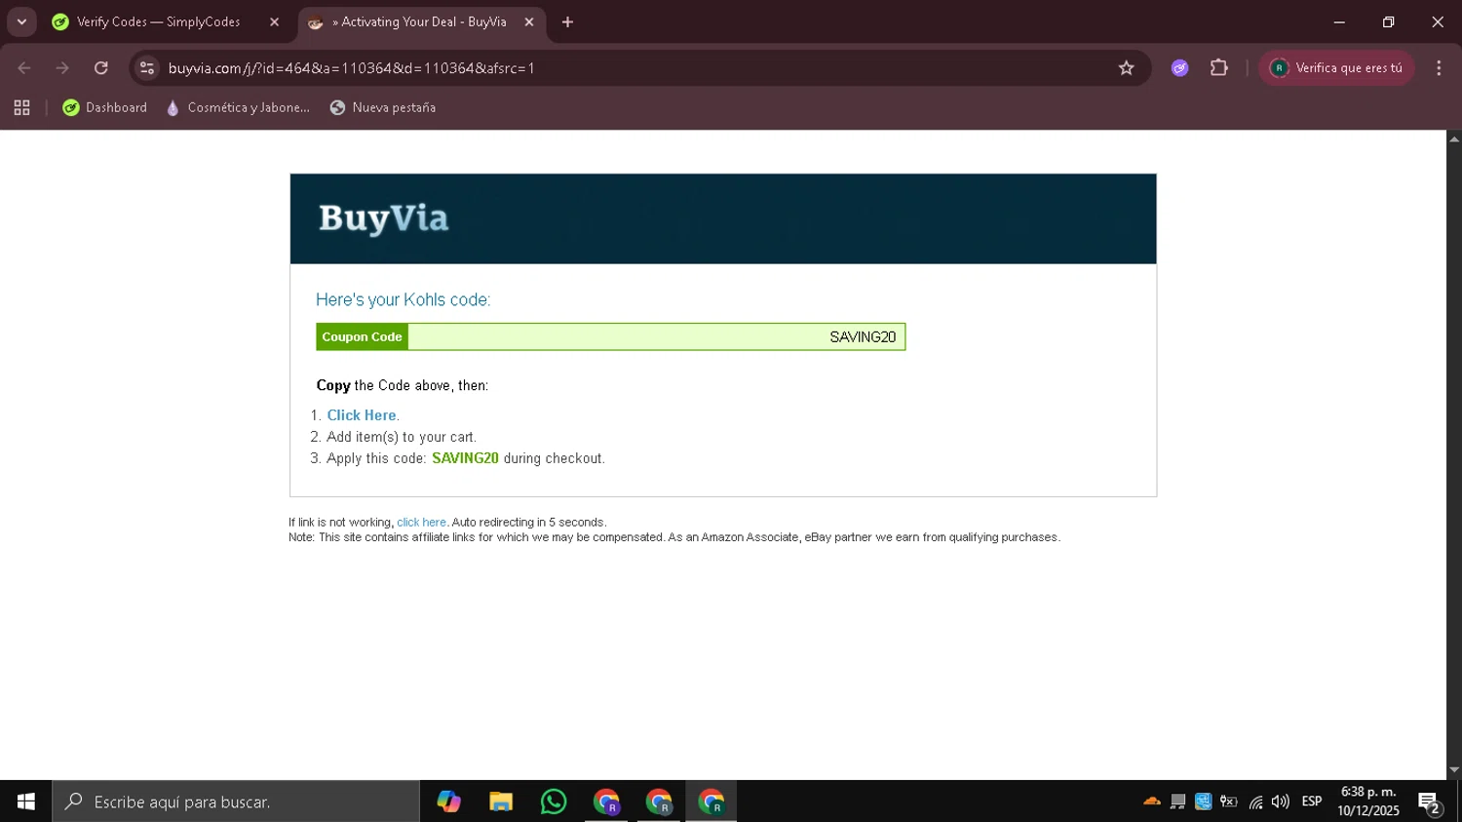Open the notification center icon
Viewport: 1462px width, 822px height.
click(x=1430, y=802)
